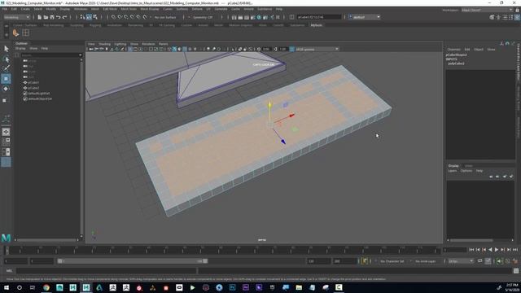Screen dimensions: 521x293
Task: Click the Save Scene icon
Action: [x=52, y=17]
